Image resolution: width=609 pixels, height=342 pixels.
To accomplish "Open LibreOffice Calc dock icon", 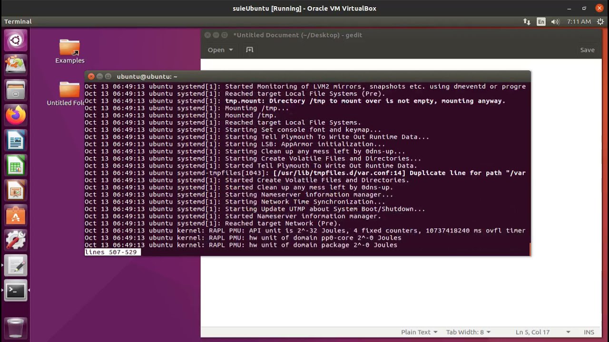I will [15, 166].
